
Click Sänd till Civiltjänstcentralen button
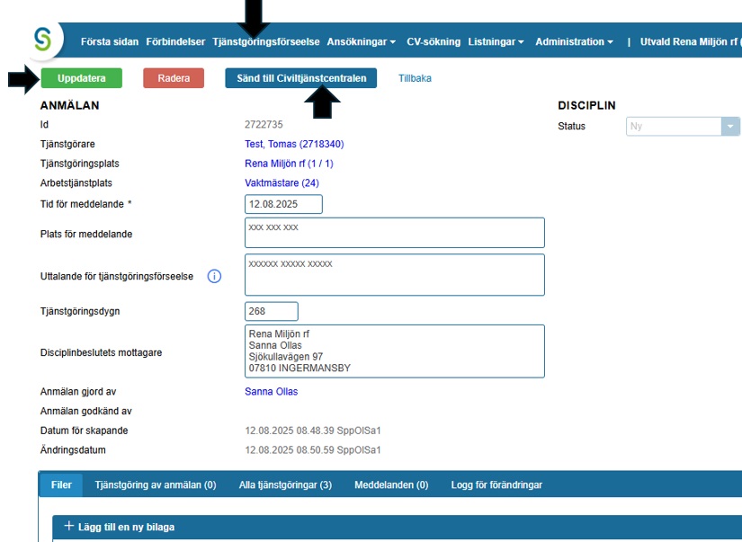pos(301,78)
